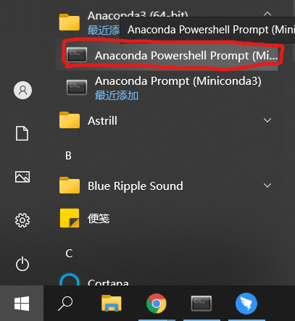Switch to command prompt window in taskbar

201,304
